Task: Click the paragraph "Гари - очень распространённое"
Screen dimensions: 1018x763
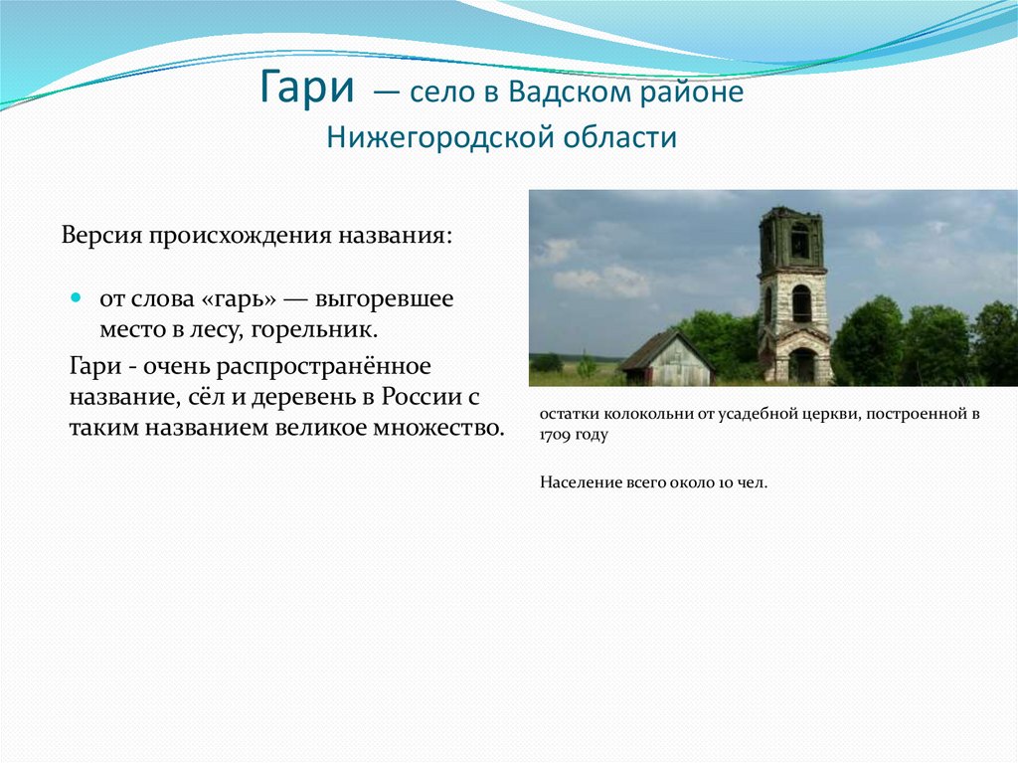Action: 250,366
